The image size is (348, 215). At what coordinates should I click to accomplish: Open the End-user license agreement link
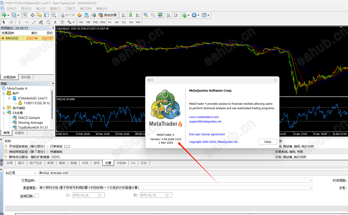coord(207,134)
